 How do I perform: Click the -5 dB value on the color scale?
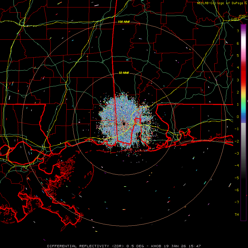point(237,178)
